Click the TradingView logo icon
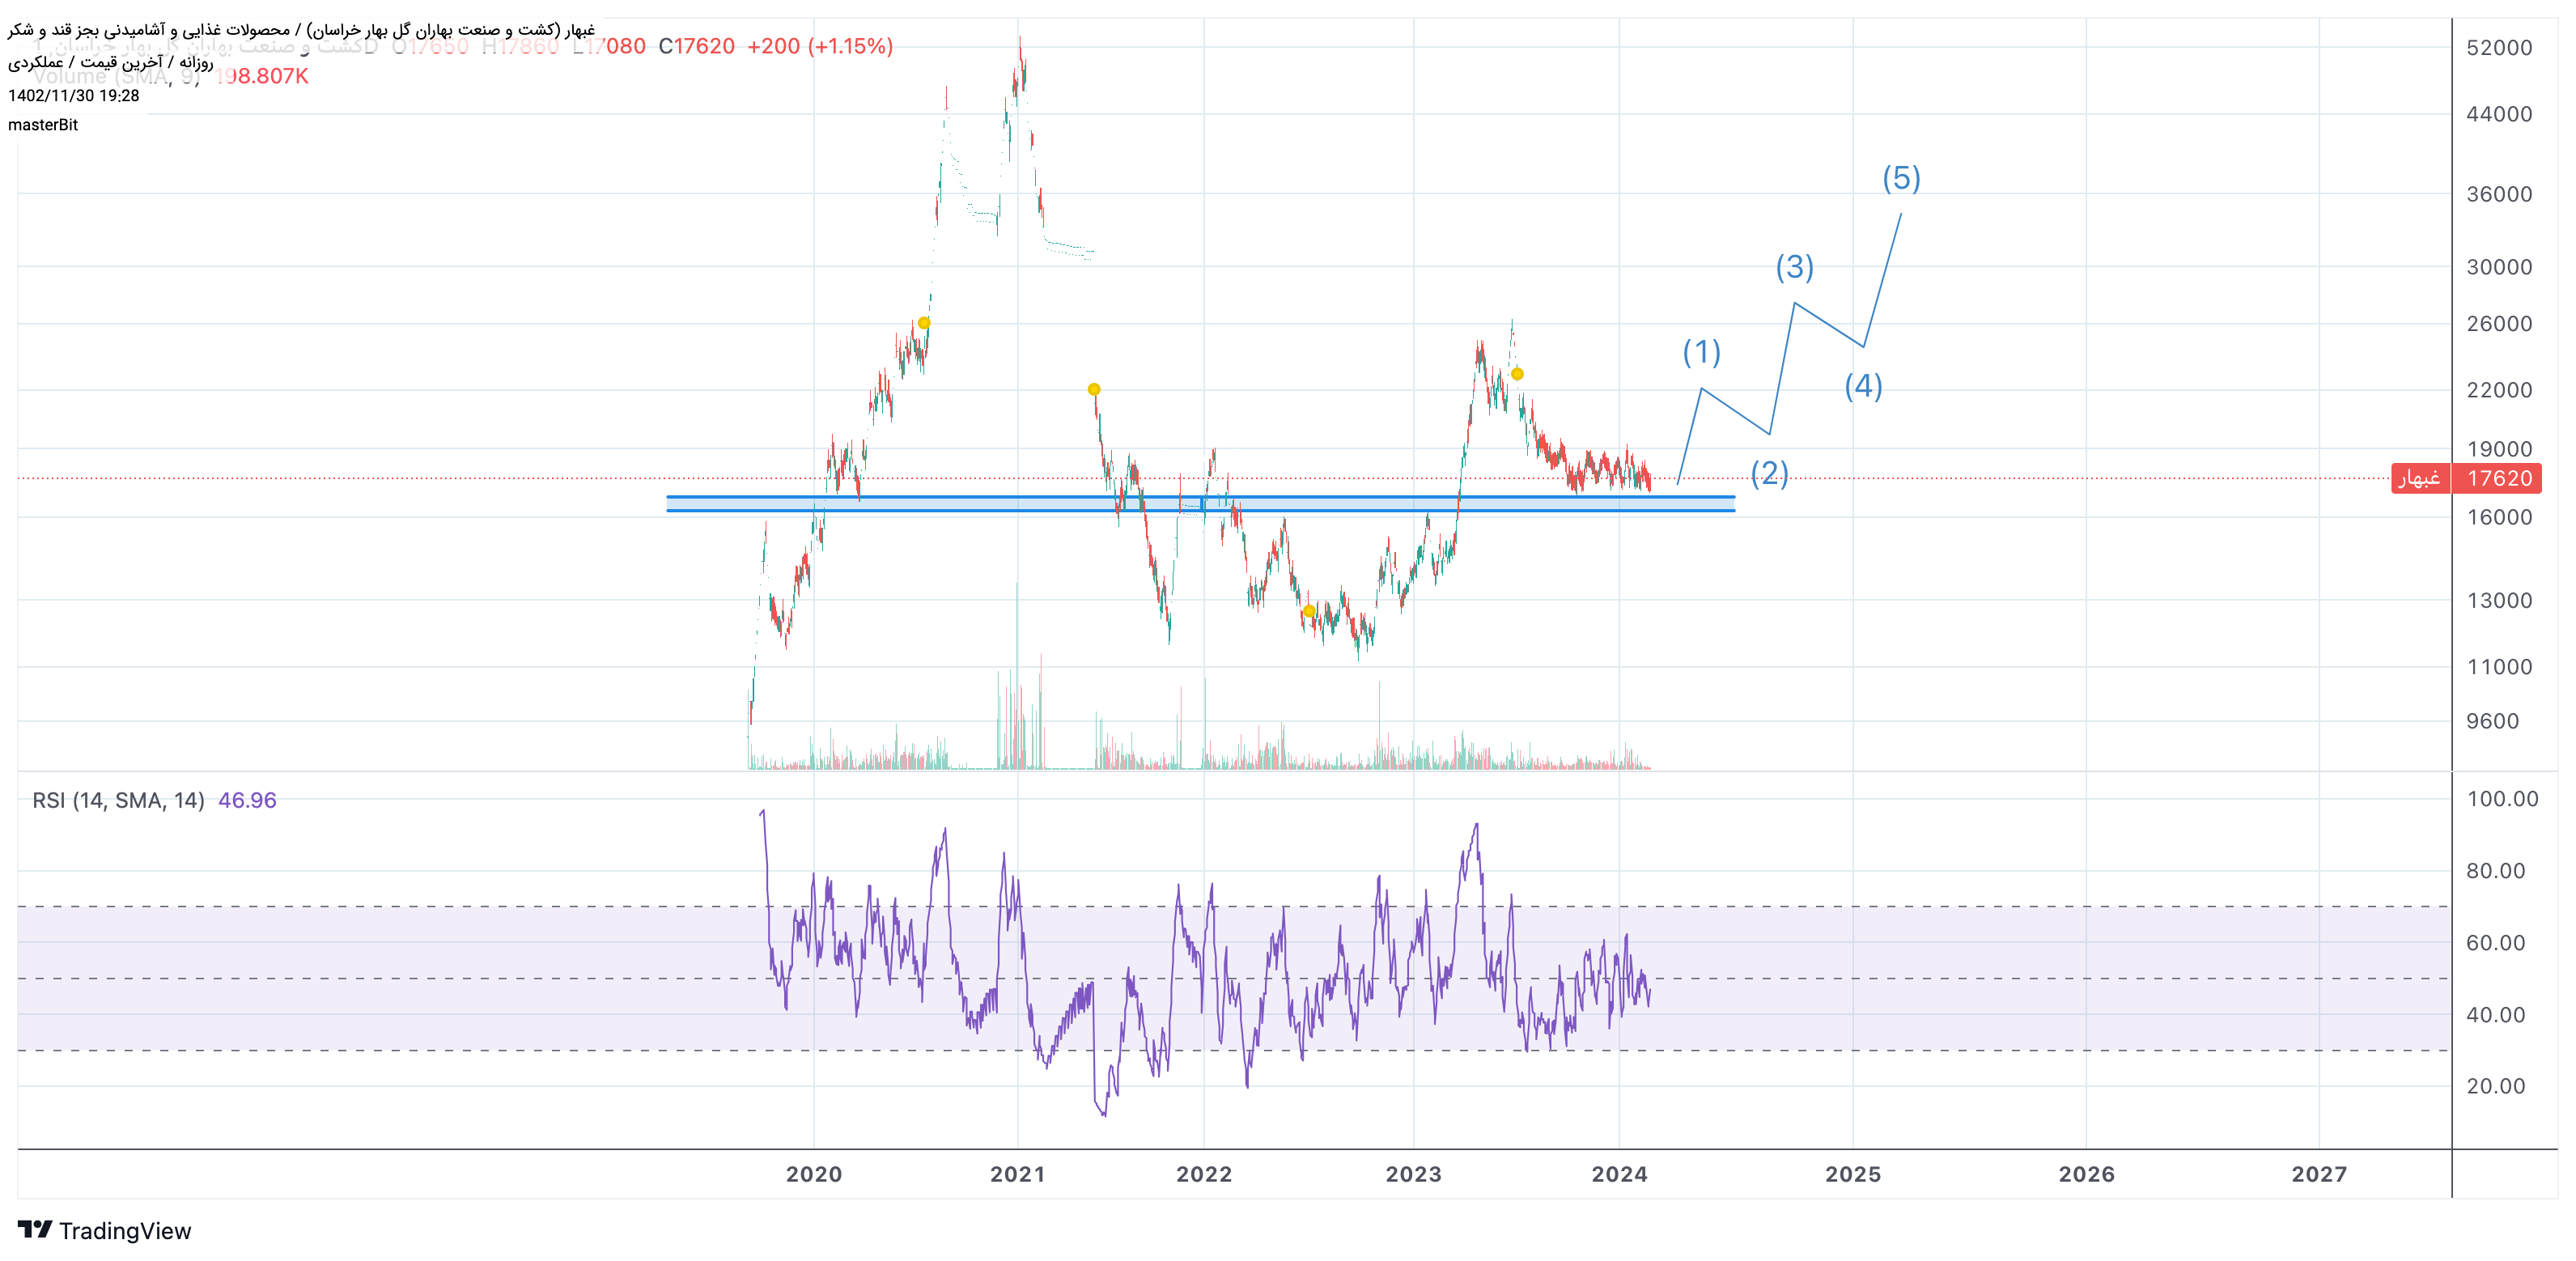This screenshot has height=1261, width=2576. coord(34,1229)
